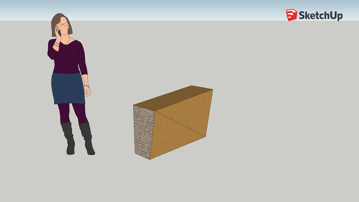Select the block's dark wood top face
The height and width of the screenshot is (202, 359).
[x=174, y=97]
